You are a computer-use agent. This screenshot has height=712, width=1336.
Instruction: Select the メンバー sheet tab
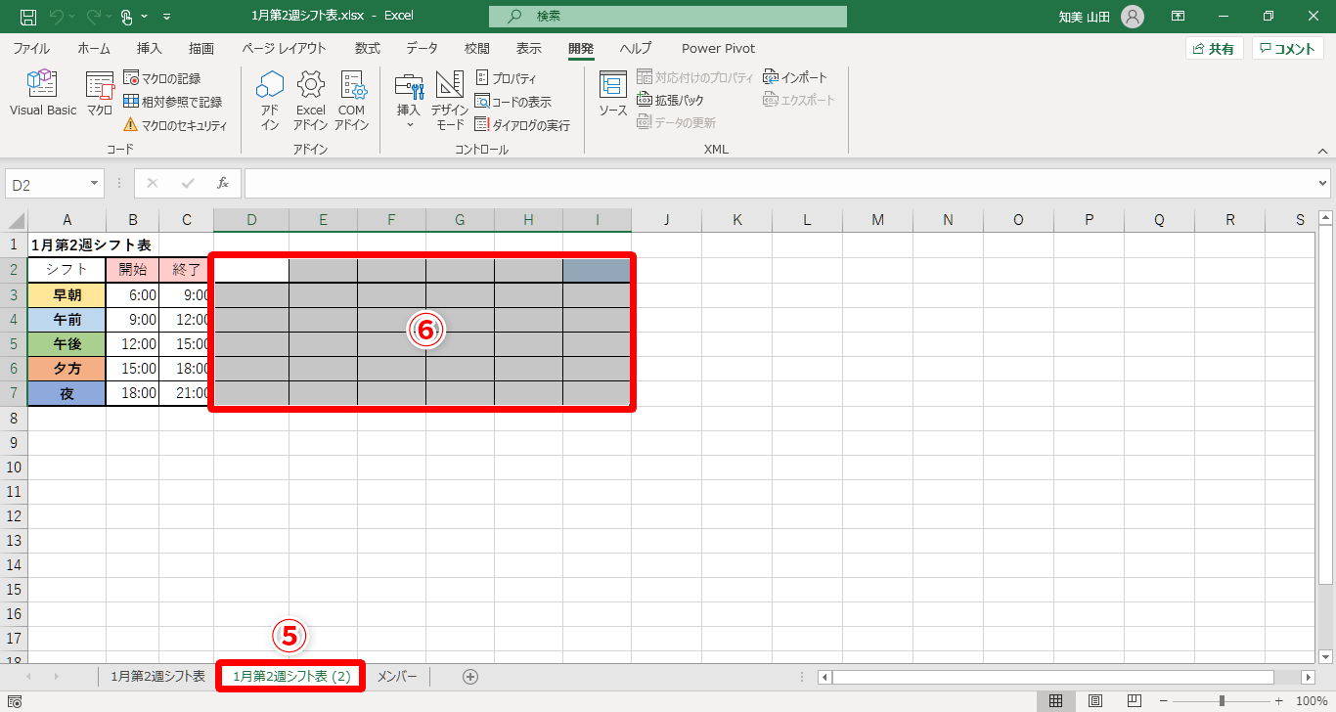point(397,676)
